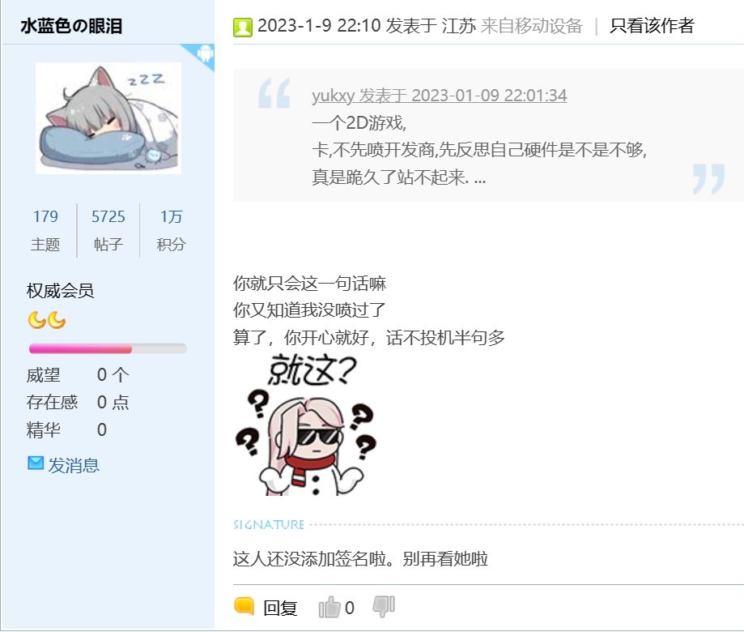Click the green user status icon beside post date
The height and width of the screenshot is (632, 744).
242,27
